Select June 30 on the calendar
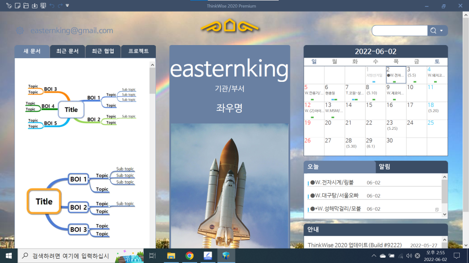This screenshot has width=469, height=263. click(x=396, y=146)
